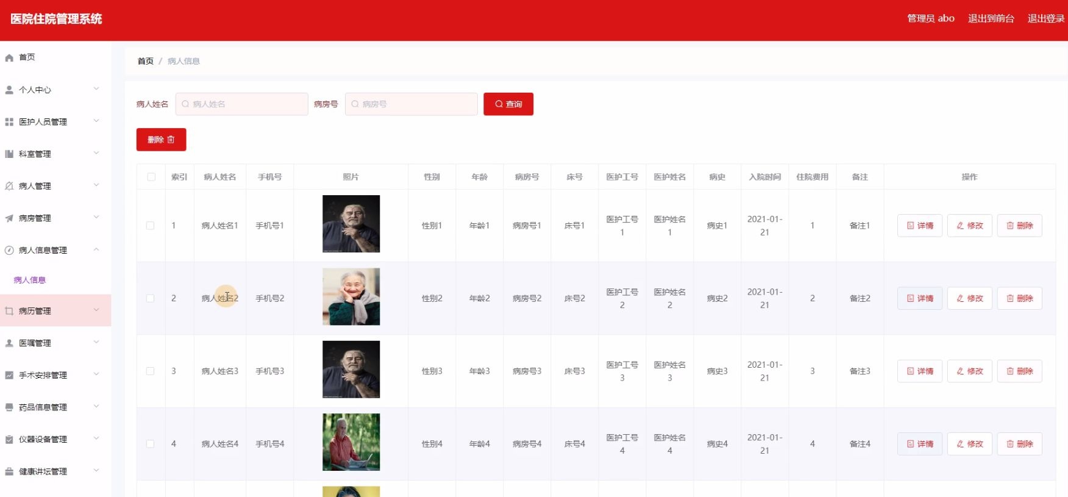Open the photo of 病人姓名2

pos(351,296)
